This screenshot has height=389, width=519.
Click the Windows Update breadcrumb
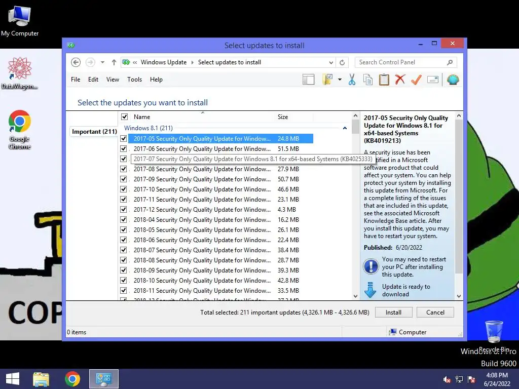click(x=164, y=62)
